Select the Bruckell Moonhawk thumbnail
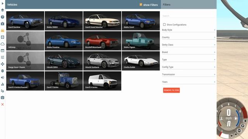The width and height of the screenshot is (248, 139). click(102, 41)
